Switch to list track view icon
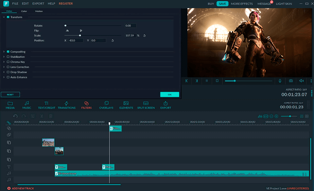The height and width of the screenshot is (191, 314). (x=302, y=116)
